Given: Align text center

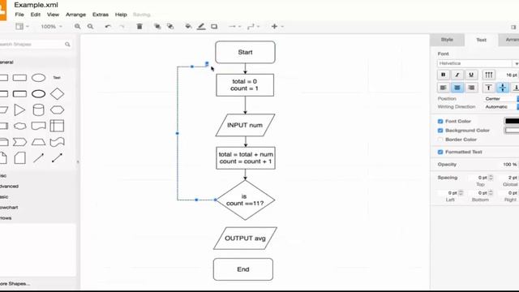Looking at the screenshot, I should click(457, 88).
